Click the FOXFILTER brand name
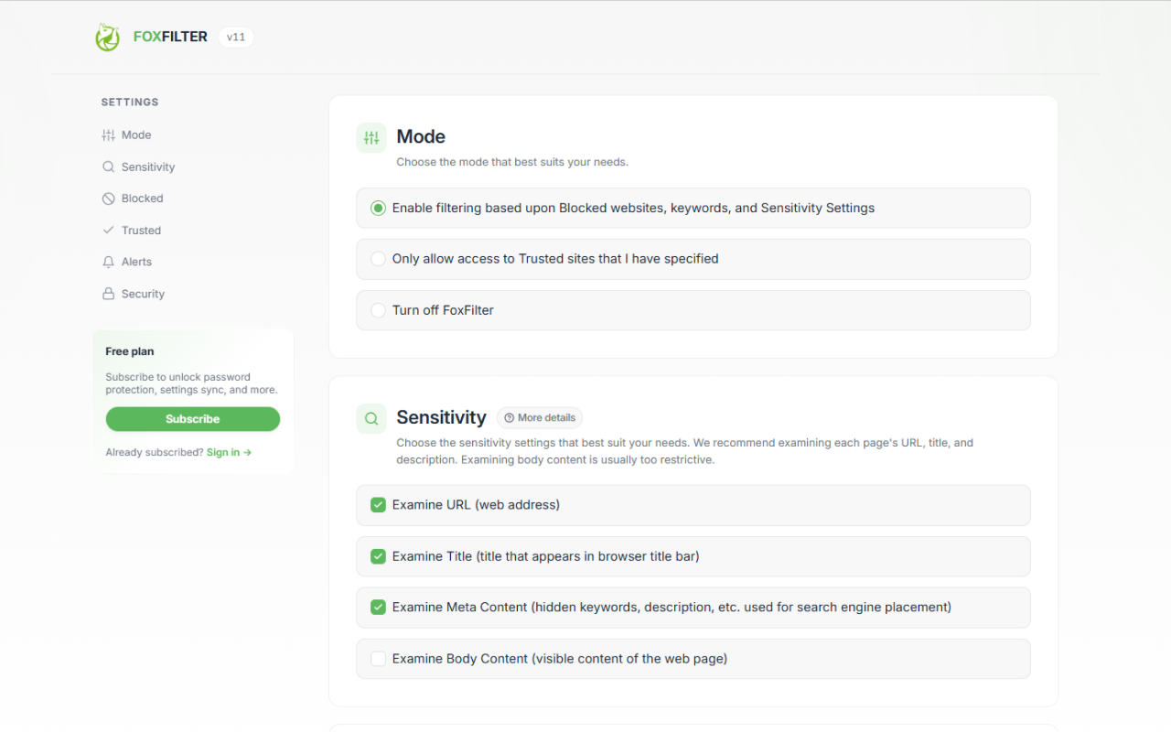1171x732 pixels. [170, 38]
